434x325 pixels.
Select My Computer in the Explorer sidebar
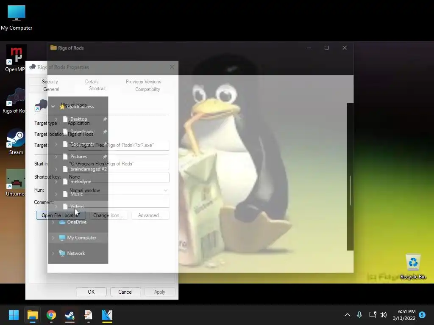[x=82, y=238]
